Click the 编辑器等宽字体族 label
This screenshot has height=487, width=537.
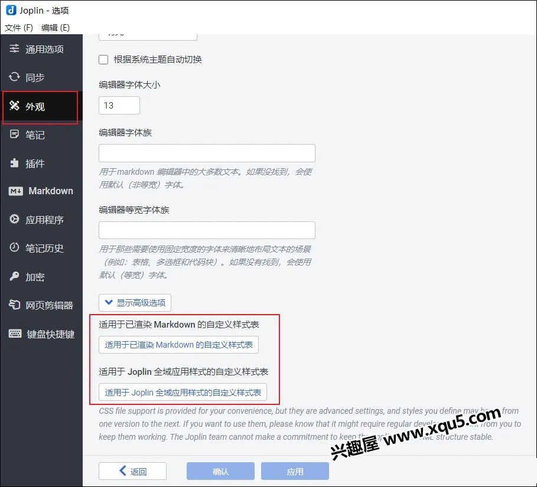tap(134, 210)
